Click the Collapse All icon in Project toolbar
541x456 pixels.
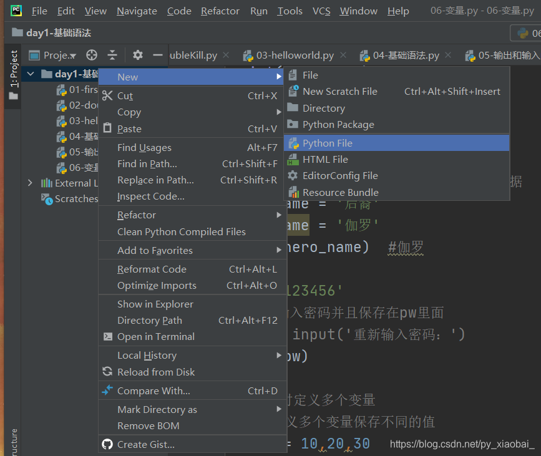coord(112,55)
